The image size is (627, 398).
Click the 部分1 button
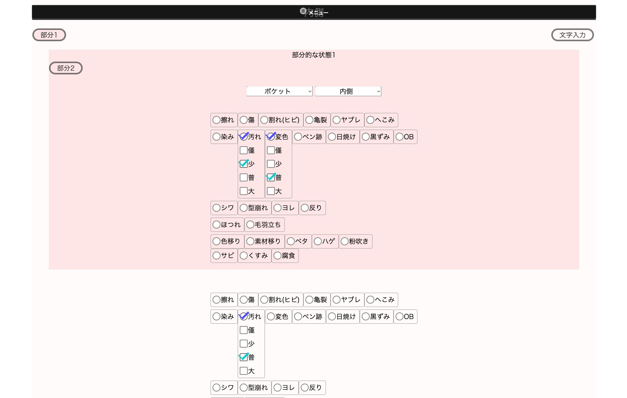[x=49, y=35]
